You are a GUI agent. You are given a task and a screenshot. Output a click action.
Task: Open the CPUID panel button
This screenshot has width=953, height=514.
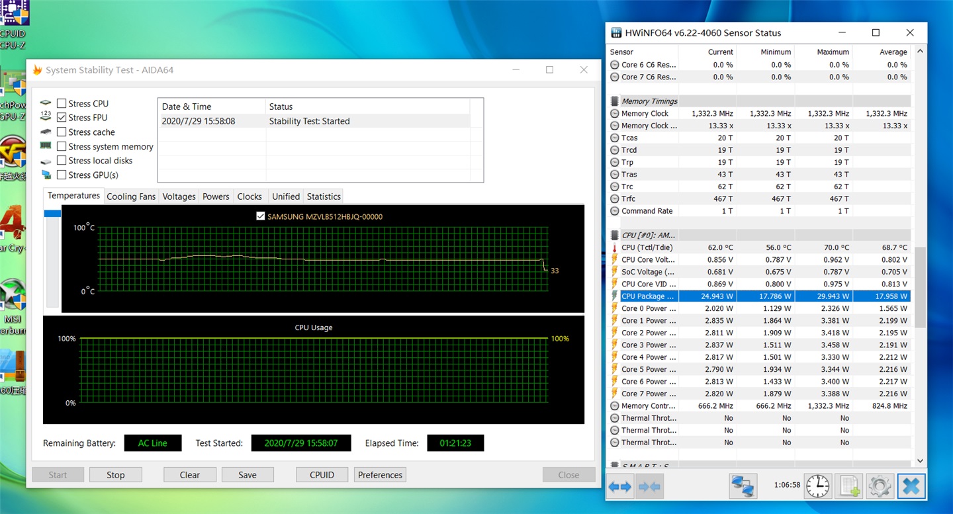(x=322, y=475)
